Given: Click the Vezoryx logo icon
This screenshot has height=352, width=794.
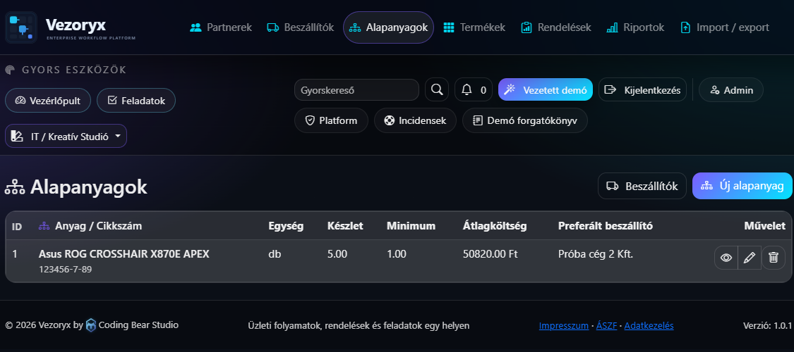Looking at the screenshot, I should tap(21, 27).
